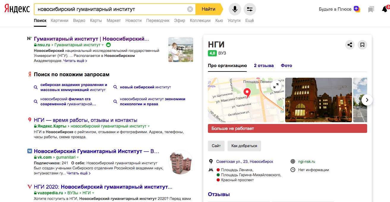Open the VK 'Новосибирский Гуманитарный Институт' result
Screen dimensions: 390x202
tap(97, 151)
